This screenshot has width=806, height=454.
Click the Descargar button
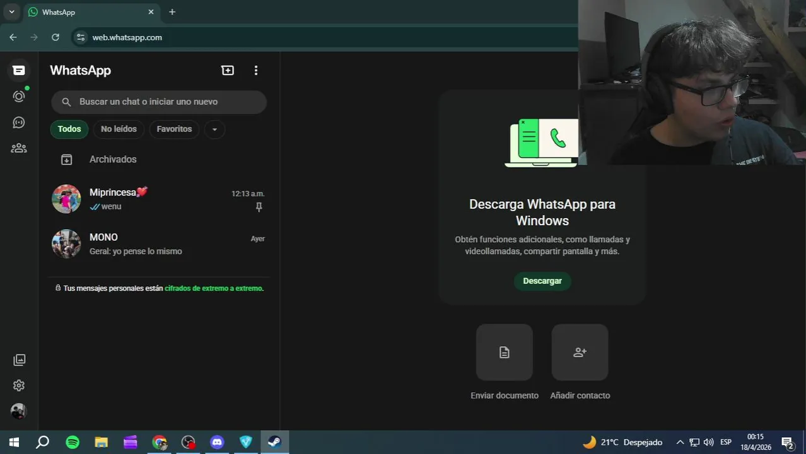pos(542,281)
